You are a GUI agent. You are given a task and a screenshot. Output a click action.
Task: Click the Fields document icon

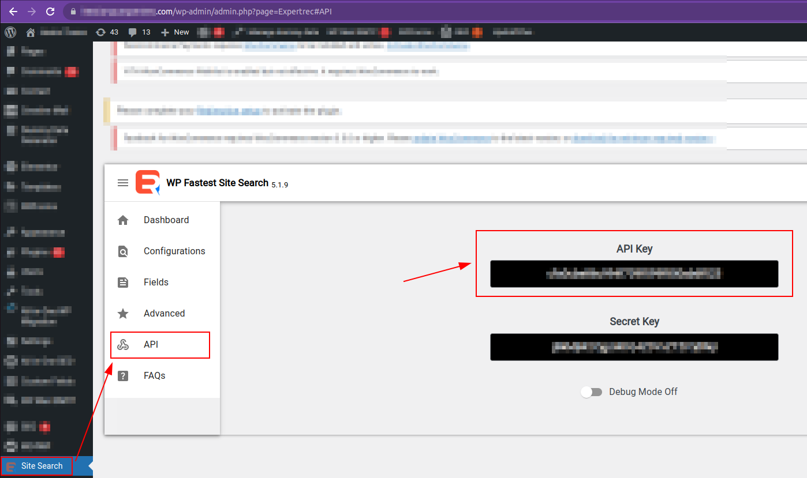click(x=122, y=282)
